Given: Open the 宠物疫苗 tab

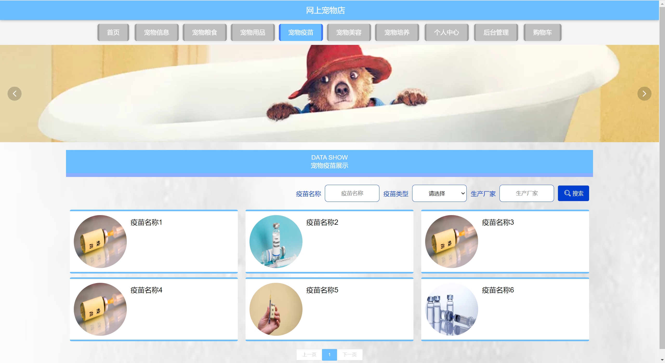Looking at the screenshot, I should pyautogui.click(x=301, y=32).
